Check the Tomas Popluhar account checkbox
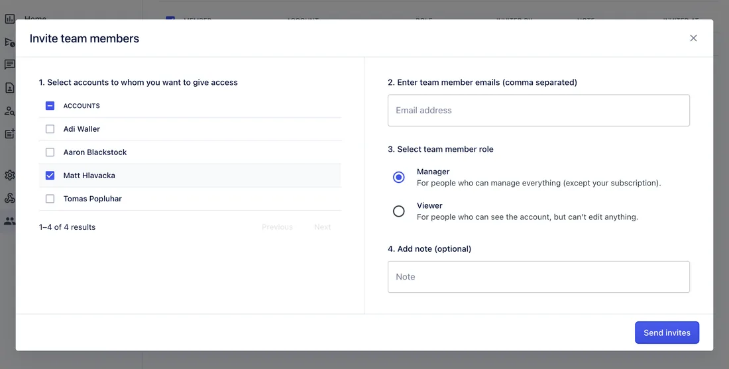This screenshot has height=369, width=729. click(50, 199)
